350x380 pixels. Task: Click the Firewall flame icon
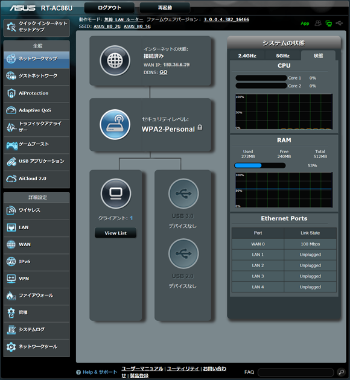pyautogui.click(x=11, y=296)
